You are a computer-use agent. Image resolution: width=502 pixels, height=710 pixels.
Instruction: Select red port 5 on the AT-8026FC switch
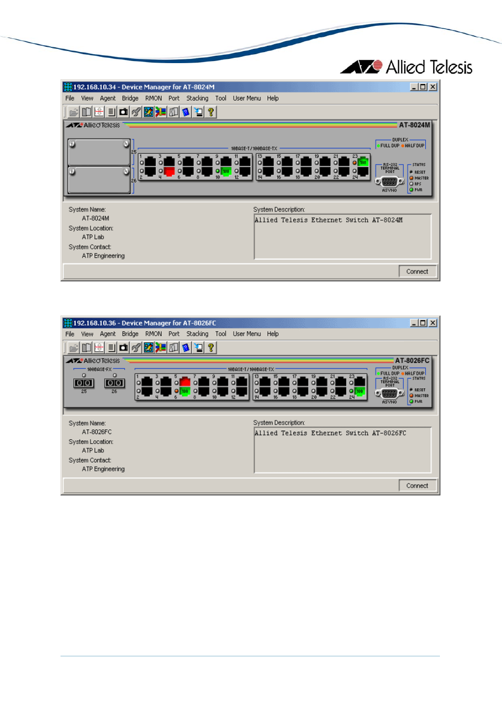pos(185,382)
